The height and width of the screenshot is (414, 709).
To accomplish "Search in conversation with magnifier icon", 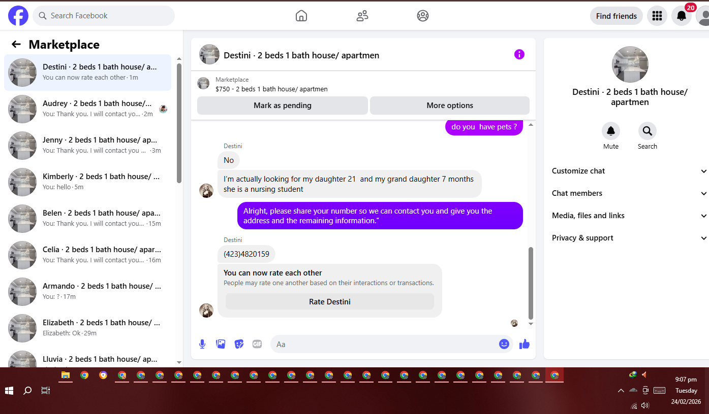I will click(648, 131).
